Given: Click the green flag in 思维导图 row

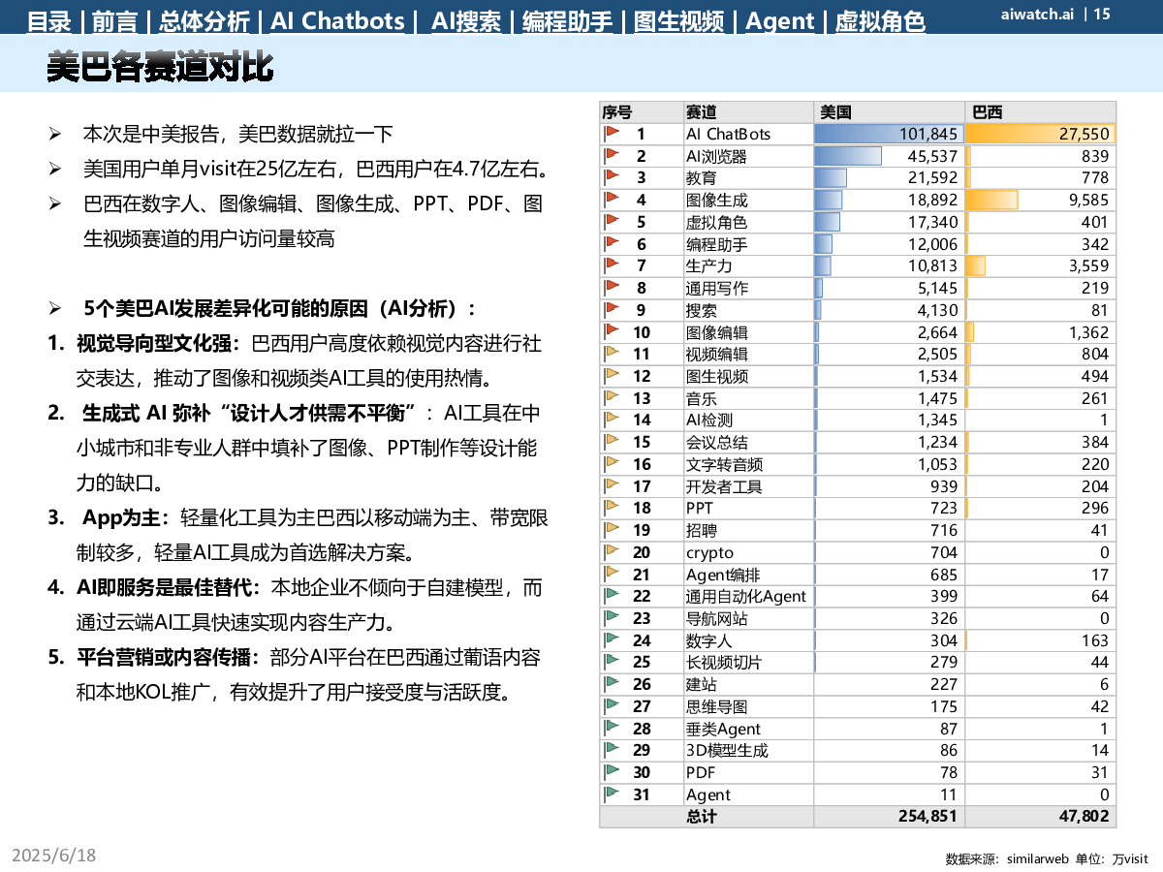Looking at the screenshot, I should pyautogui.click(x=612, y=705).
